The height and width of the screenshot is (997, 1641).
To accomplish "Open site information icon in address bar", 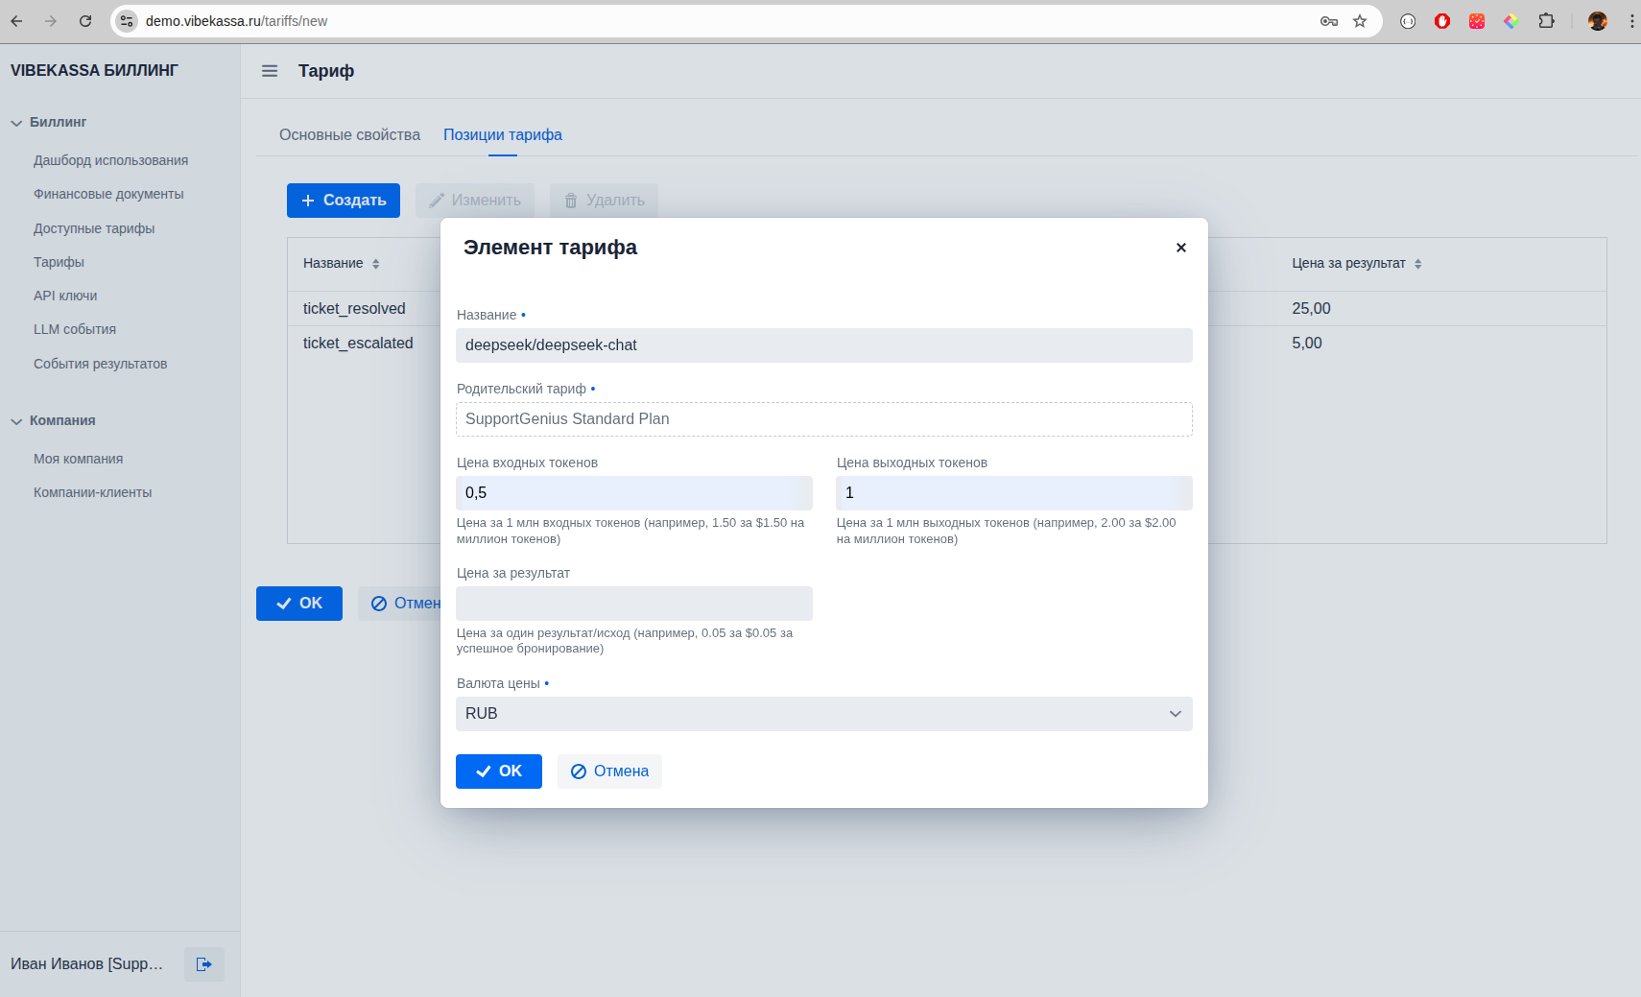I will coord(127,21).
